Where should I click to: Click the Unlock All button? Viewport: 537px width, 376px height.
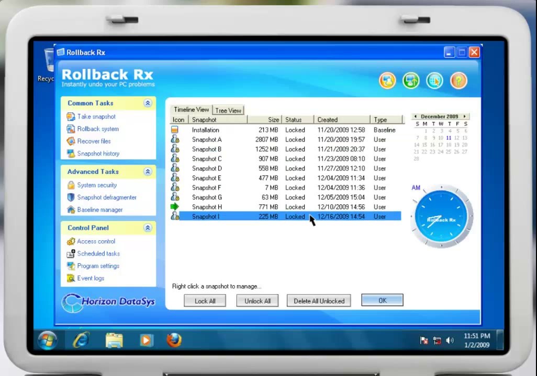click(257, 301)
